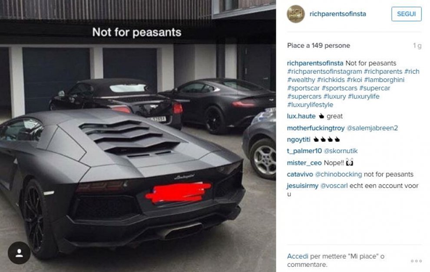Click the tagged people icon on photo

(19, 253)
